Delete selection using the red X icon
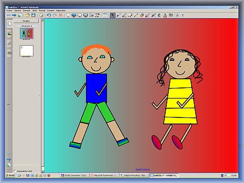244x183 pixels. point(60,15)
